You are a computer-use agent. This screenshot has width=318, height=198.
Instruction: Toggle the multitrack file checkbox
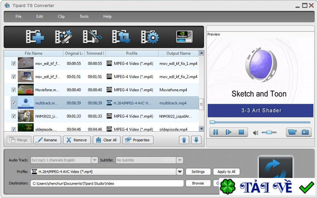click(13, 103)
